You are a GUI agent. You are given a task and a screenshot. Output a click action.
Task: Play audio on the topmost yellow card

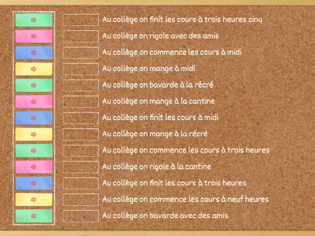point(34,69)
